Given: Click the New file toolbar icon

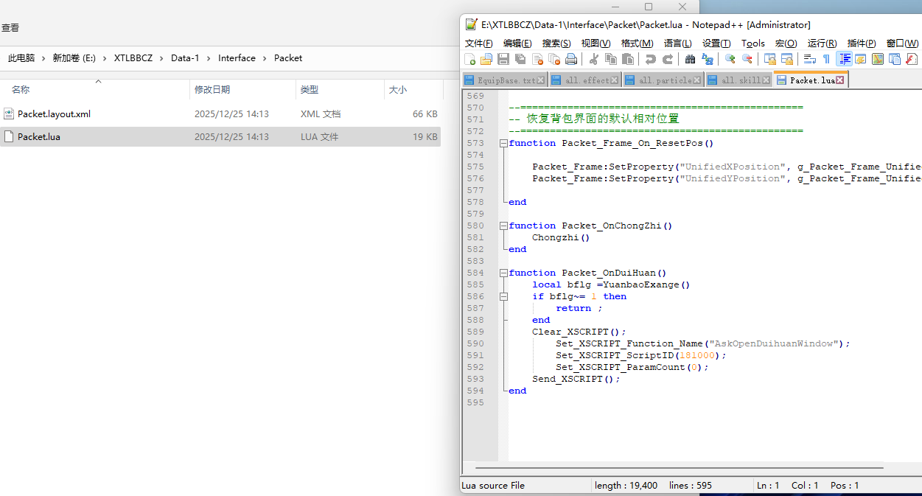Looking at the screenshot, I should tap(470, 59).
